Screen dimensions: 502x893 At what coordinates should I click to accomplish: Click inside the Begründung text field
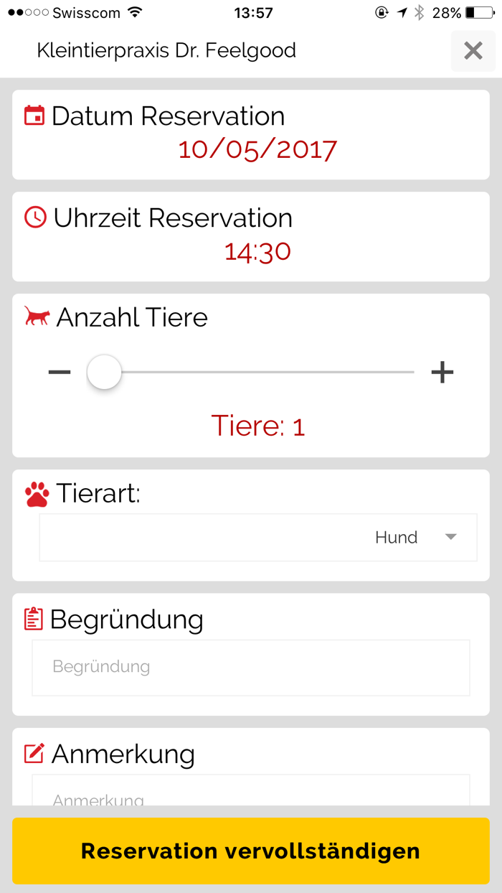click(251, 668)
